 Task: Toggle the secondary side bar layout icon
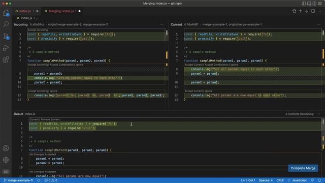click(314, 4)
